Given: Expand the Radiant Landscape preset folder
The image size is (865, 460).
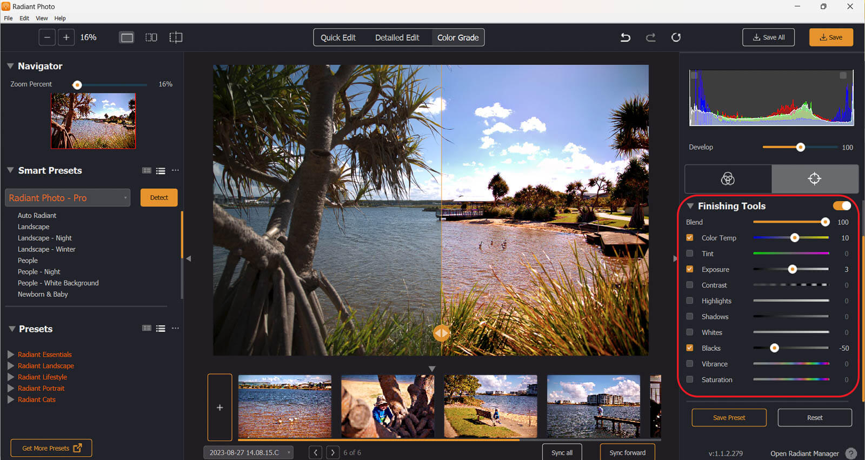Looking at the screenshot, I should pyautogui.click(x=11, y=366).
